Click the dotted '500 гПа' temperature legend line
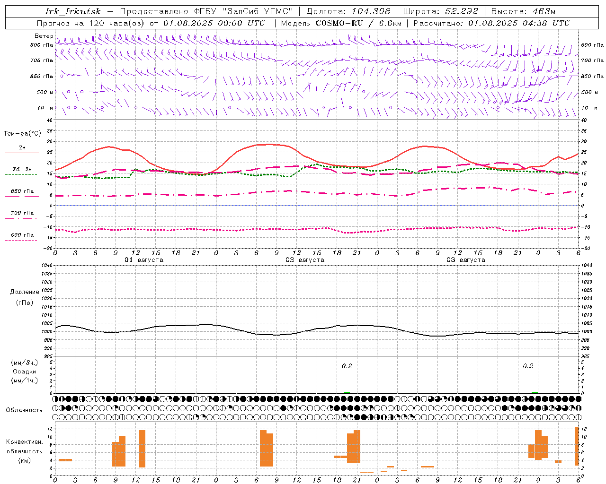 tap(21, 240)
